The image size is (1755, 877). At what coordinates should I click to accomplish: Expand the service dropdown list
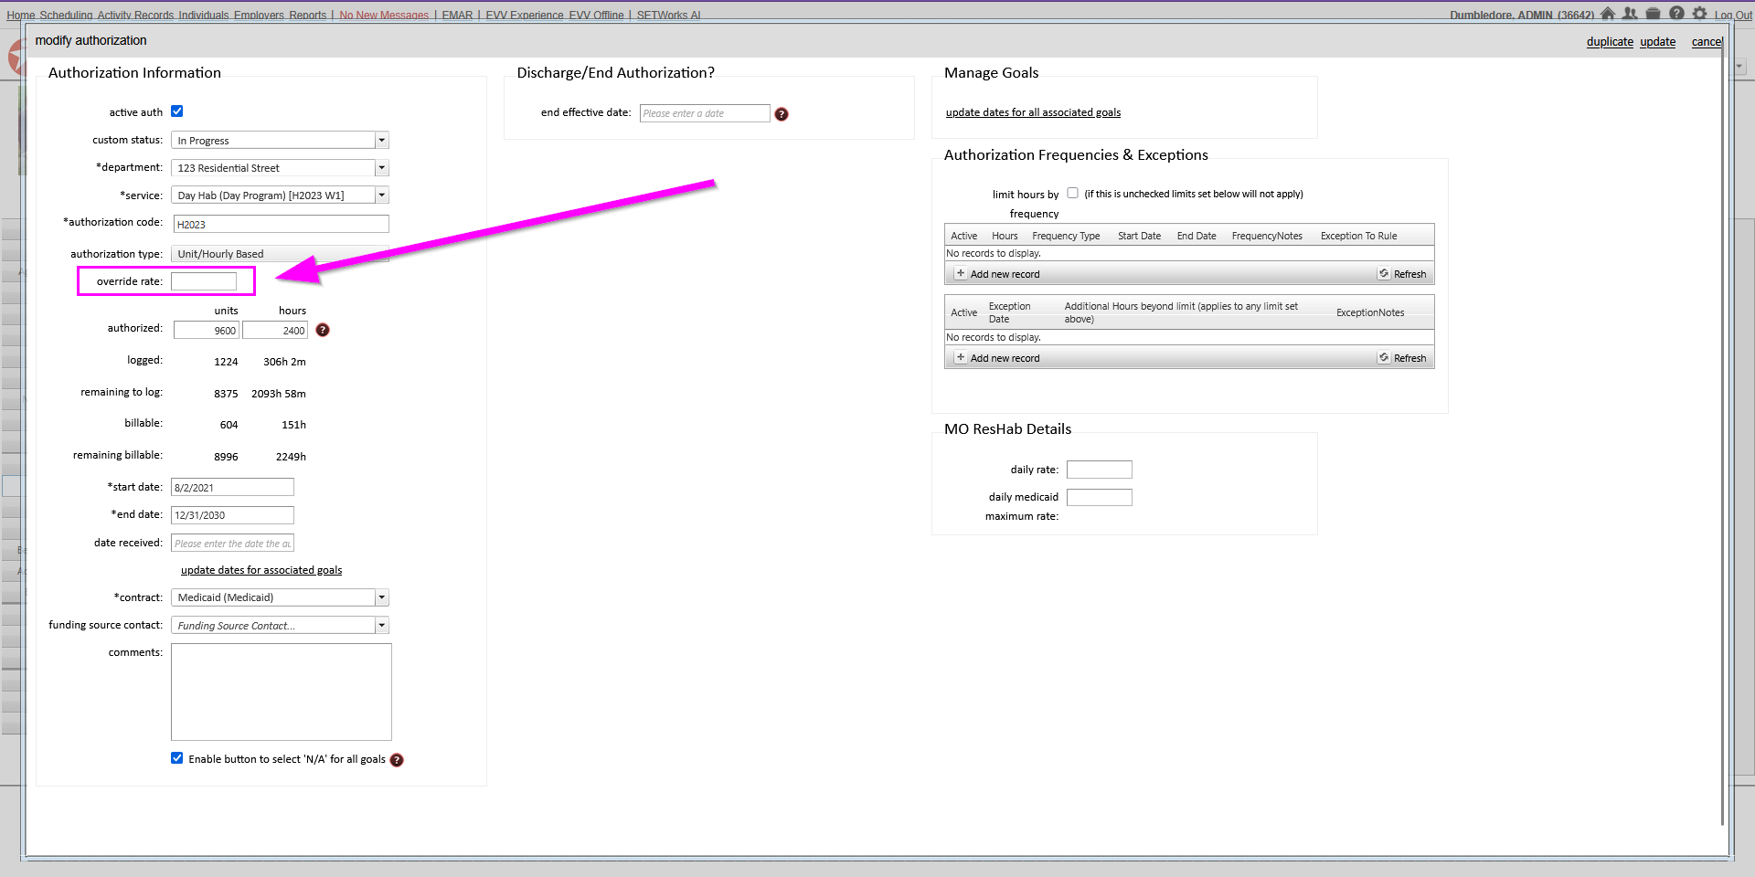pyautogui.click(x=382, y=195)
